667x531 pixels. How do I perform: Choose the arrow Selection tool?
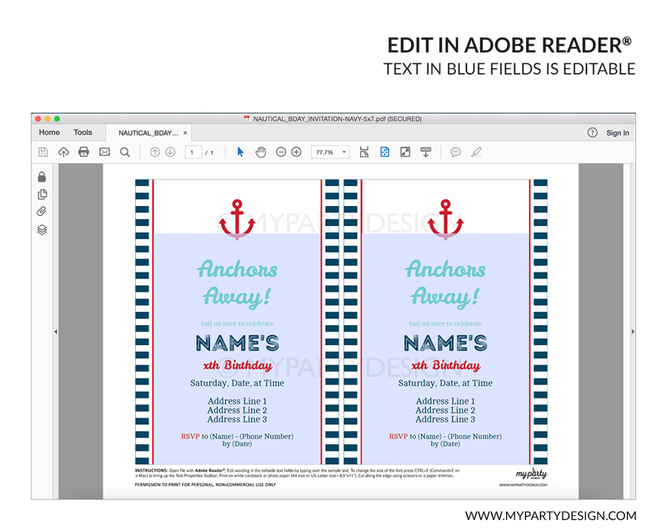(240, 152)
